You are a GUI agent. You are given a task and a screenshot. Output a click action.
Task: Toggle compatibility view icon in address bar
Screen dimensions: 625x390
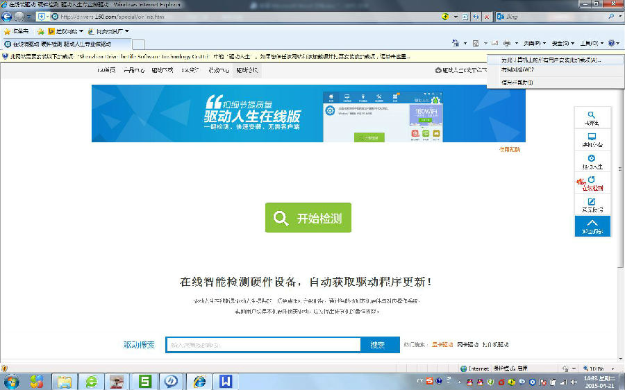pos(465,17)
